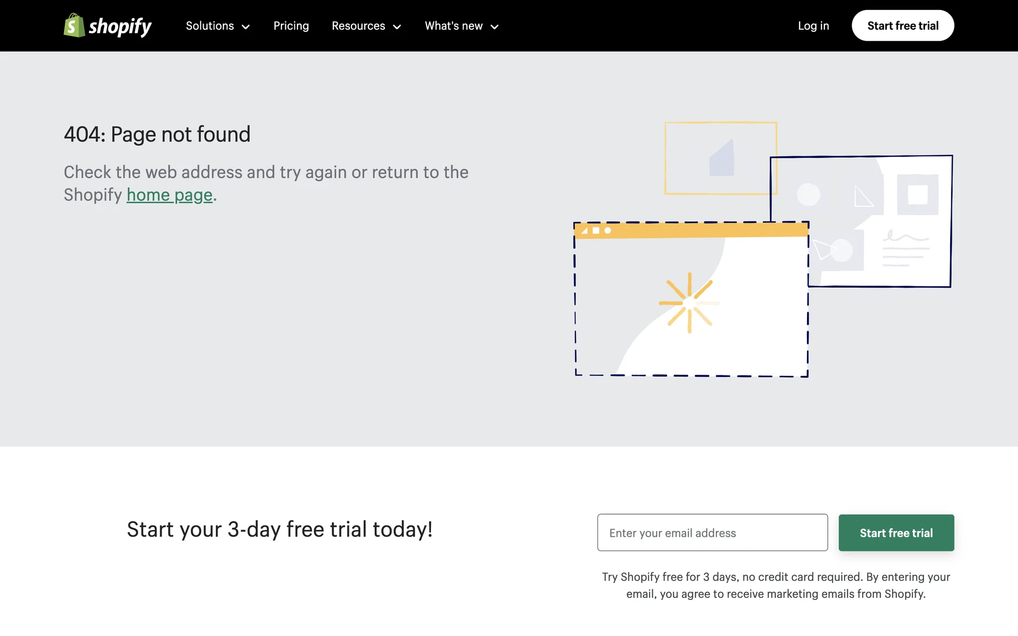Expand the What's new dropdown chevron
1018x636 pixels.
pyautogui.click(x=494, y=27)
